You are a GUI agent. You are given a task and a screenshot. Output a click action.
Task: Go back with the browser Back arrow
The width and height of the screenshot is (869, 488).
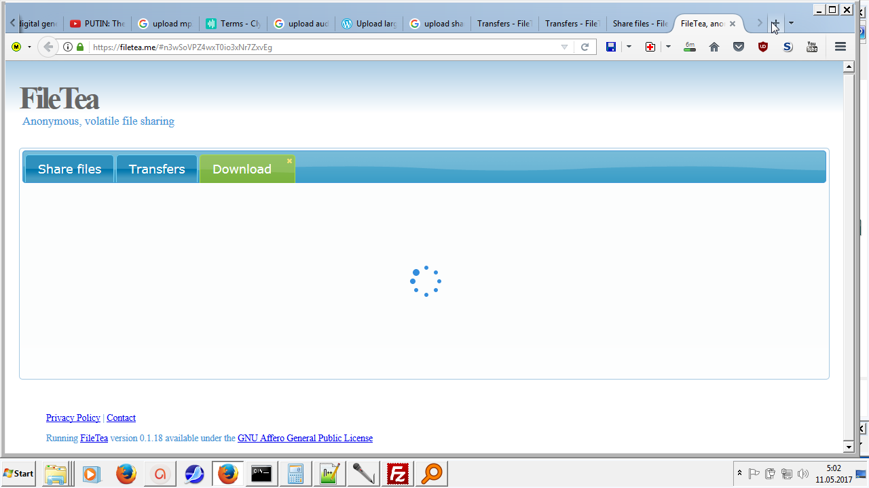click(x=48, y=47)
